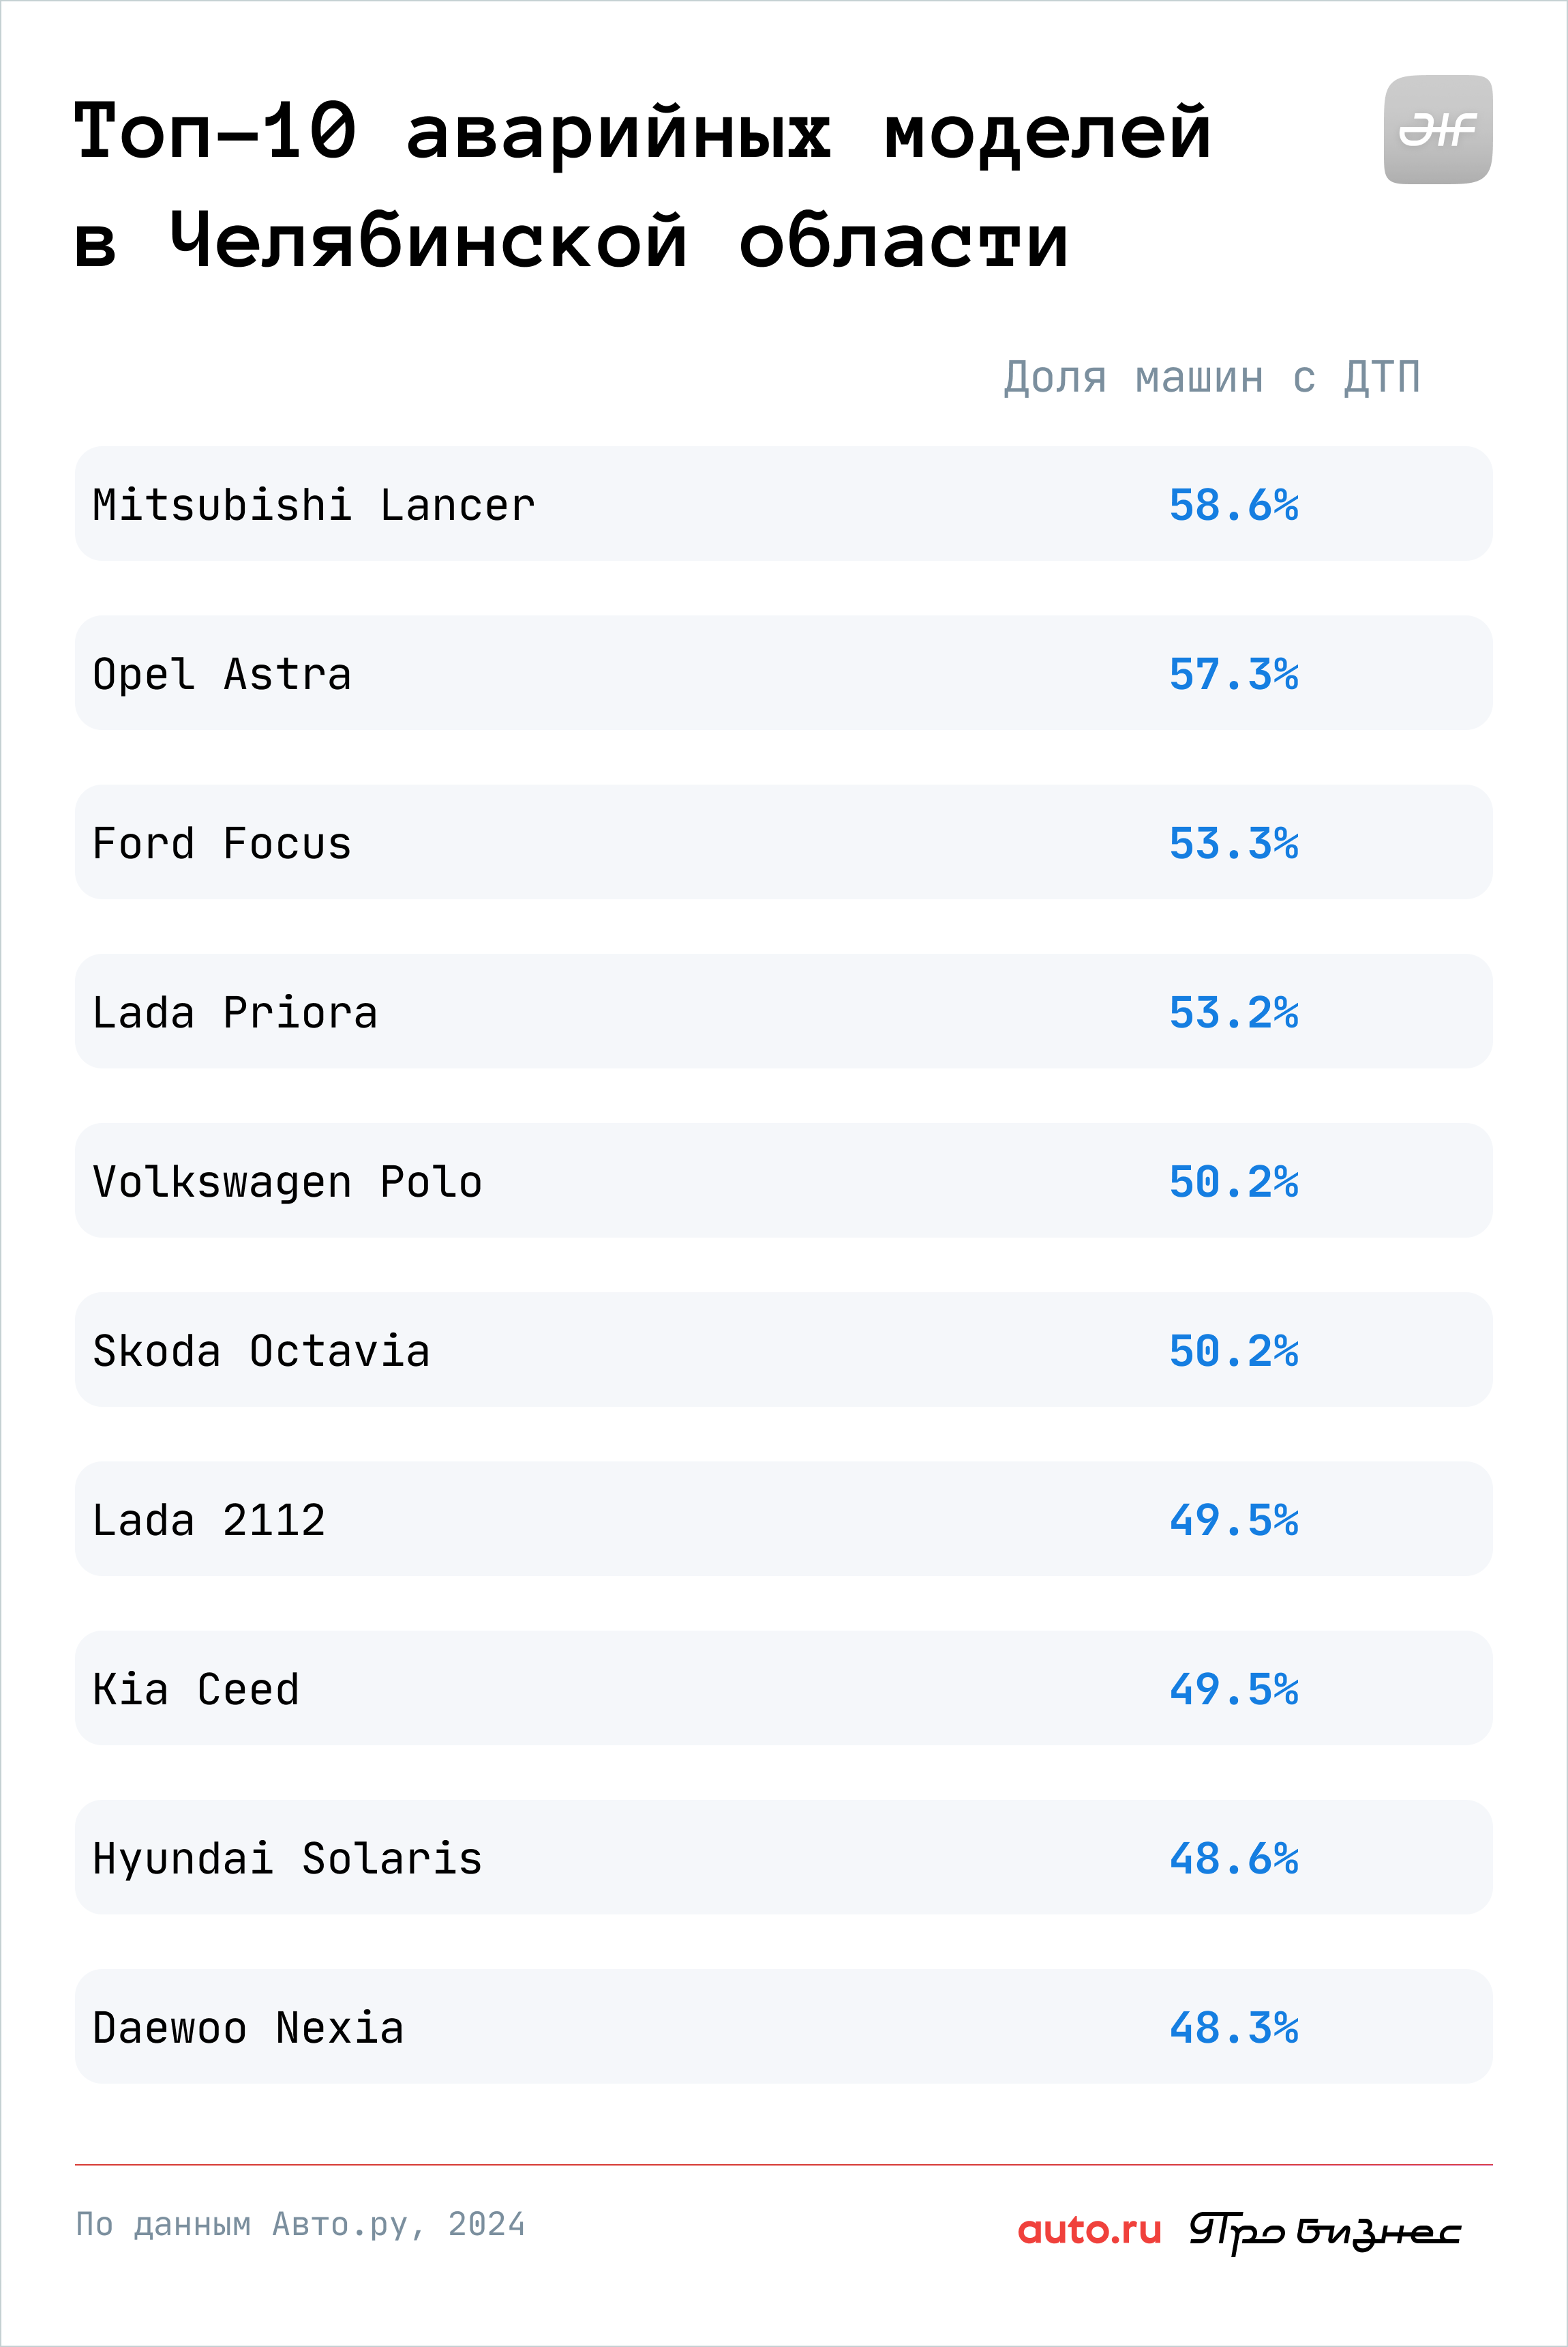Click the 58.6% value for Lancer
This screenshot has height=2347, width=1568.
[x=1234, y=504]
